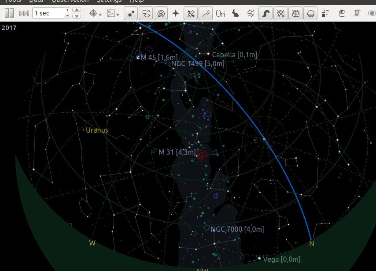Click the green ellipse symbol left of M 31

coord(154,151)
